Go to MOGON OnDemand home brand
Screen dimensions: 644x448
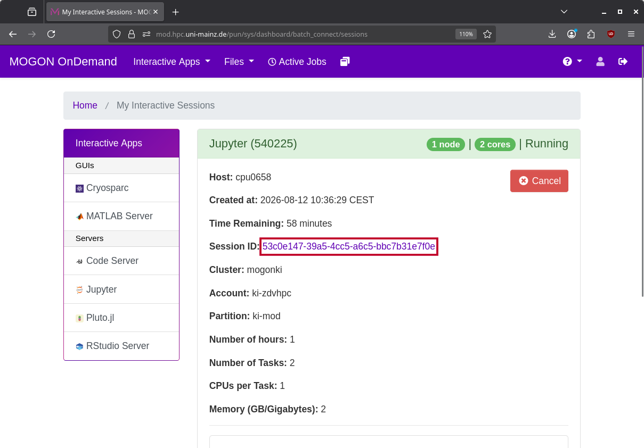63,62
